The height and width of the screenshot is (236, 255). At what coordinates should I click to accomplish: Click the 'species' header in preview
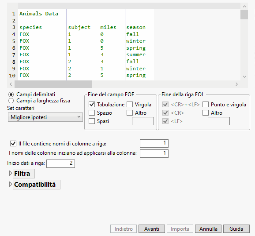tap(30, 27)
